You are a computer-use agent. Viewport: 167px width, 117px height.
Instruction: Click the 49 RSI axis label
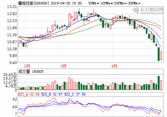[15, 107]
